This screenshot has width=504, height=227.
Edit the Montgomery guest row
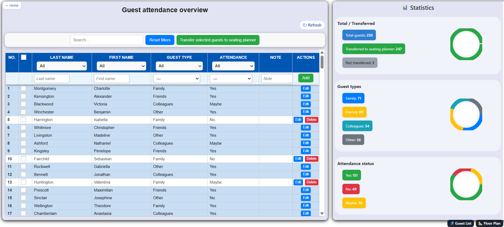coord(306,88)
